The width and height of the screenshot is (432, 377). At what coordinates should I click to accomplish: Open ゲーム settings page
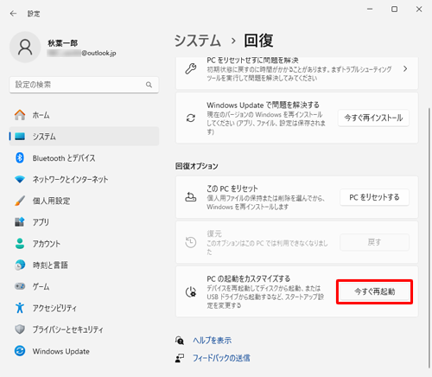84,286
